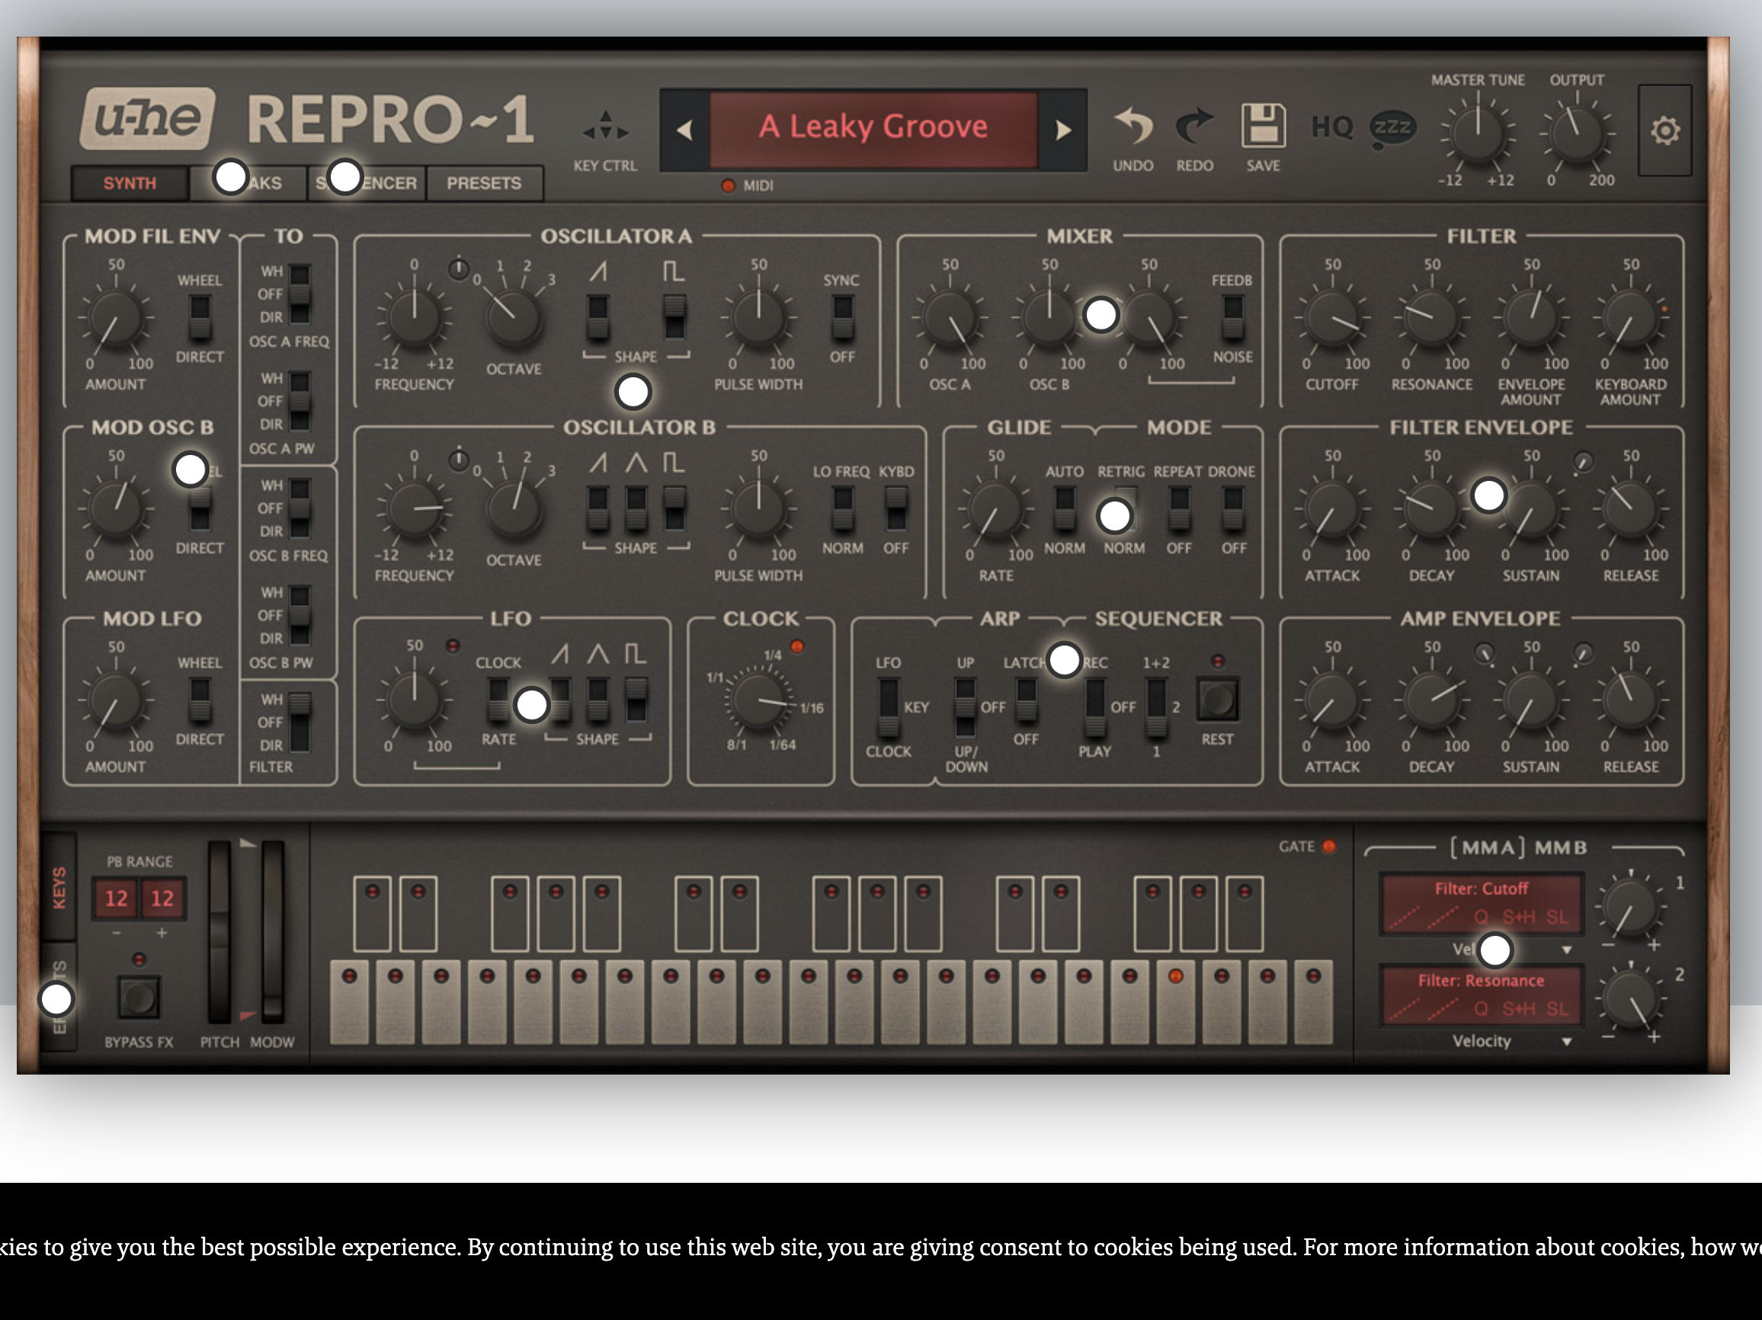Image resolution: width=1762 pixels, height=1320 pixels.
Task: Adjust Amp Envelope ATTACK knob
Action: 1333,701
